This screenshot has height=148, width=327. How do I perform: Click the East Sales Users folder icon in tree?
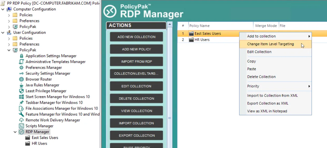[28, 138]
